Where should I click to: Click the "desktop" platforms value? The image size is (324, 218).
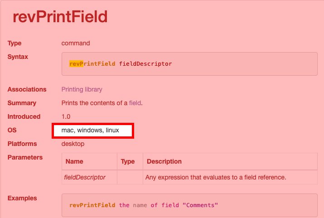(x=73, y=144)
